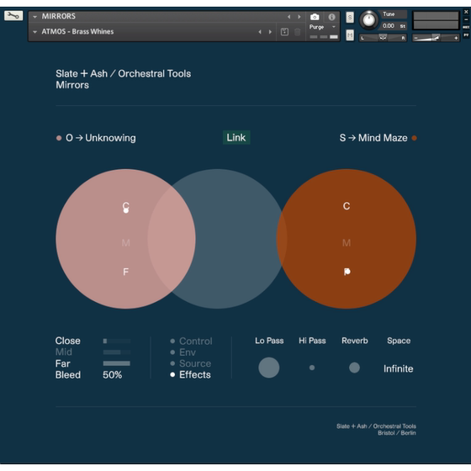Viewport: 471px width, 471px height.
Task: Click the Tune knob
Action: click(x=369, y=20)
